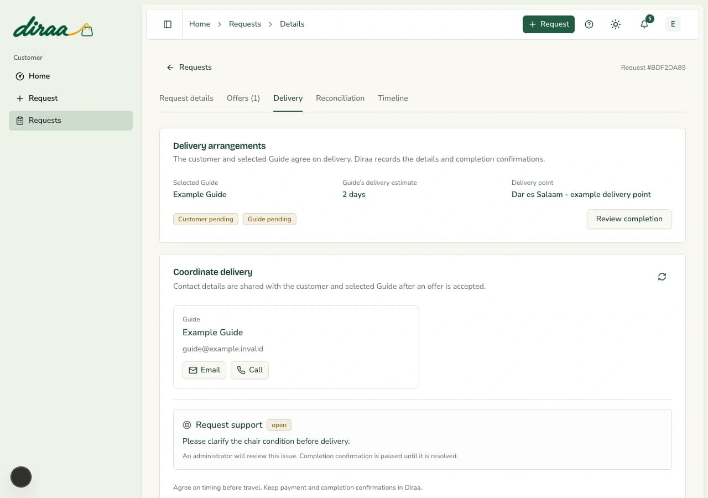Open notifications bell with 5 badge
The height and width of the screenshot is (498, 708).
(644, 24)
